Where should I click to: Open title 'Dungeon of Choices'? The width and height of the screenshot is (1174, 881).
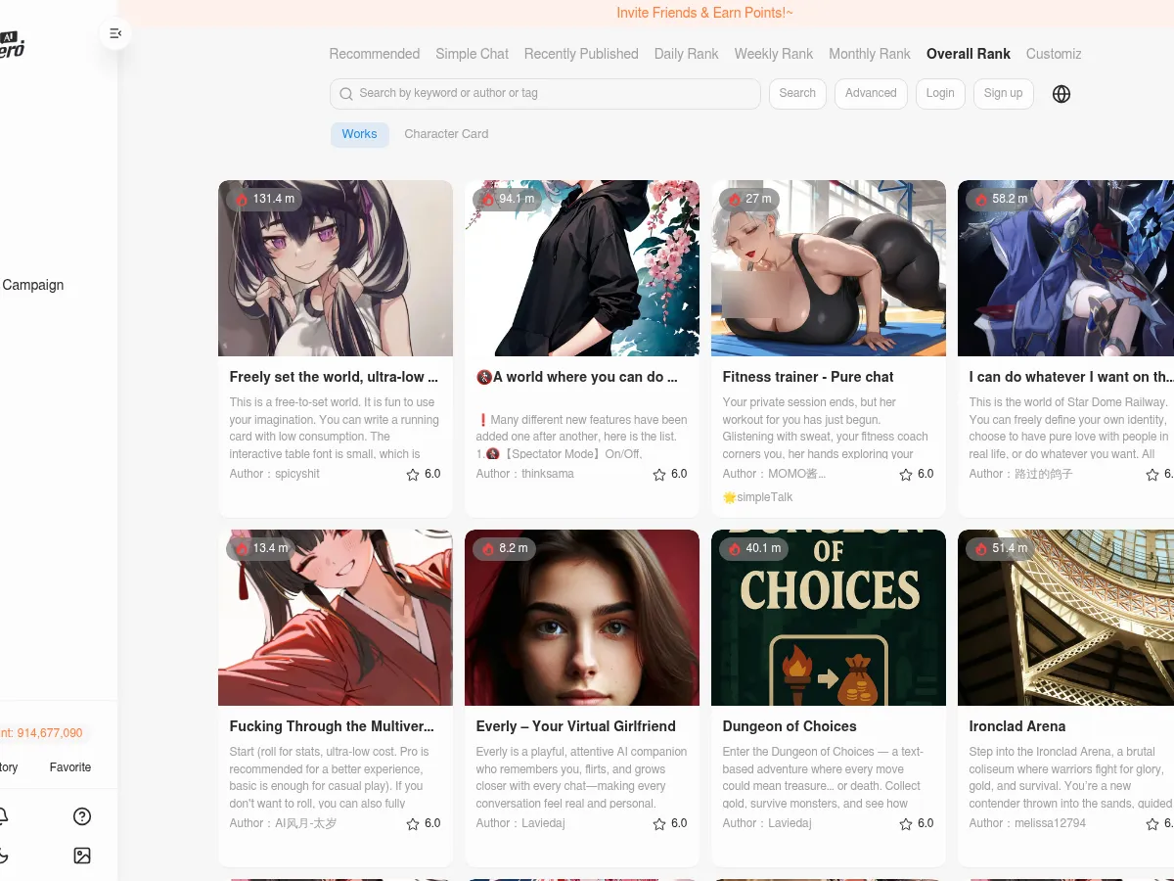pos(790,726)
